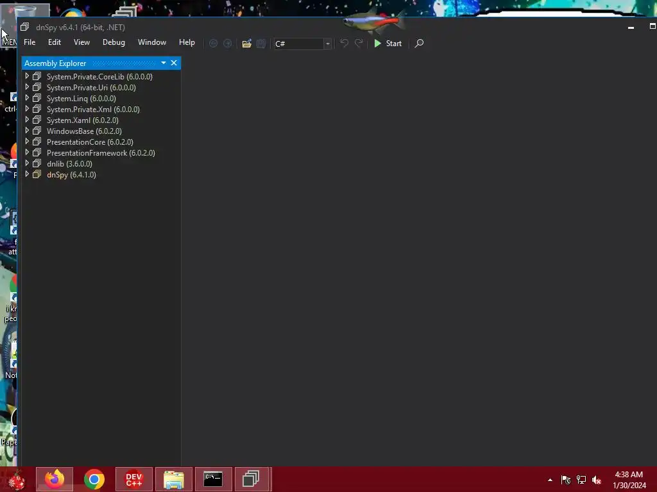Open Google Chrome from the taskbar
The width and height of the screenshot is (657, 492).
(94, 479)
